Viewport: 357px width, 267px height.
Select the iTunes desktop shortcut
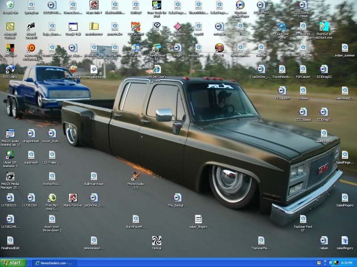coord(136,48)
